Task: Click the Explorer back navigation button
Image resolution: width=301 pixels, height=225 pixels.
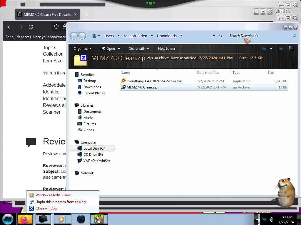Action: coord(74,36)
